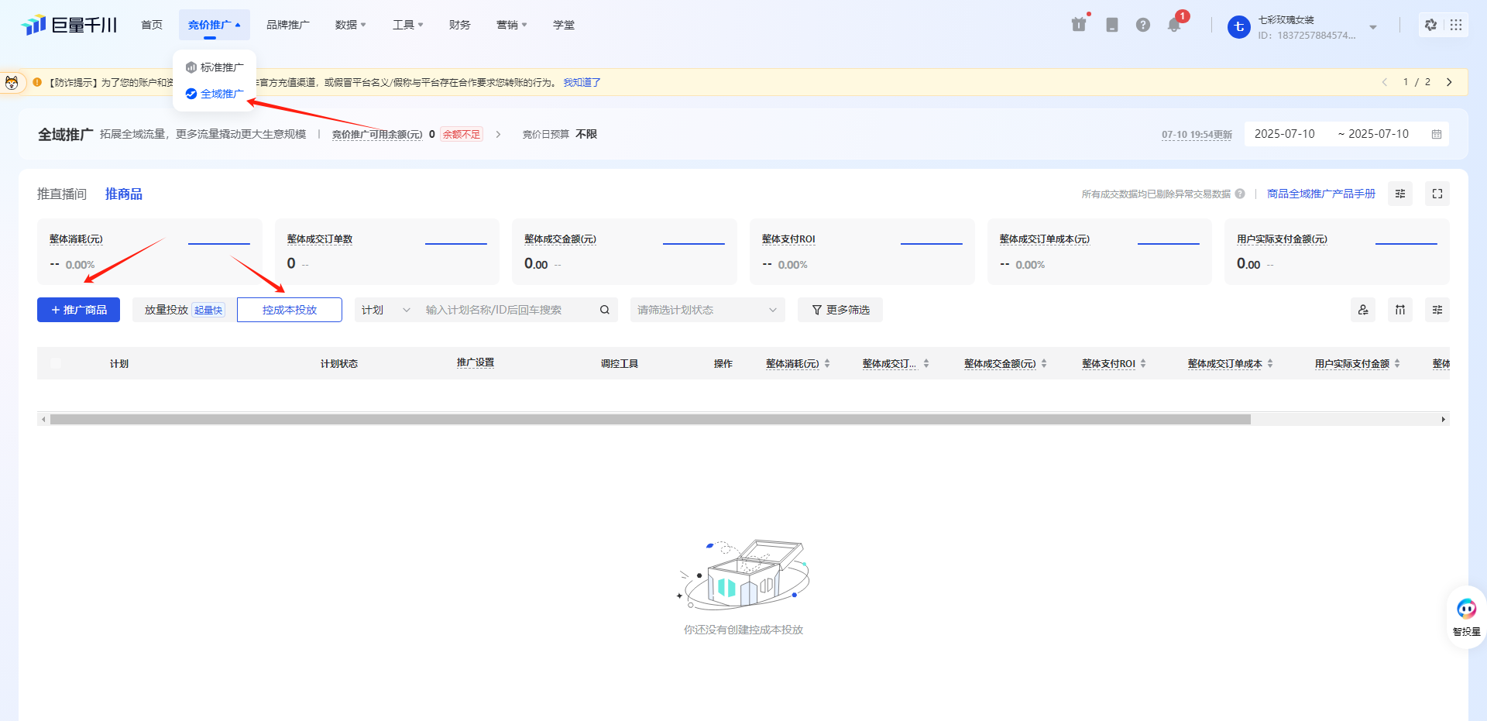This screenshot has width=1487, height=721.
Task: Tick the select-all checkbox in the table header
Action: (56, 363)
